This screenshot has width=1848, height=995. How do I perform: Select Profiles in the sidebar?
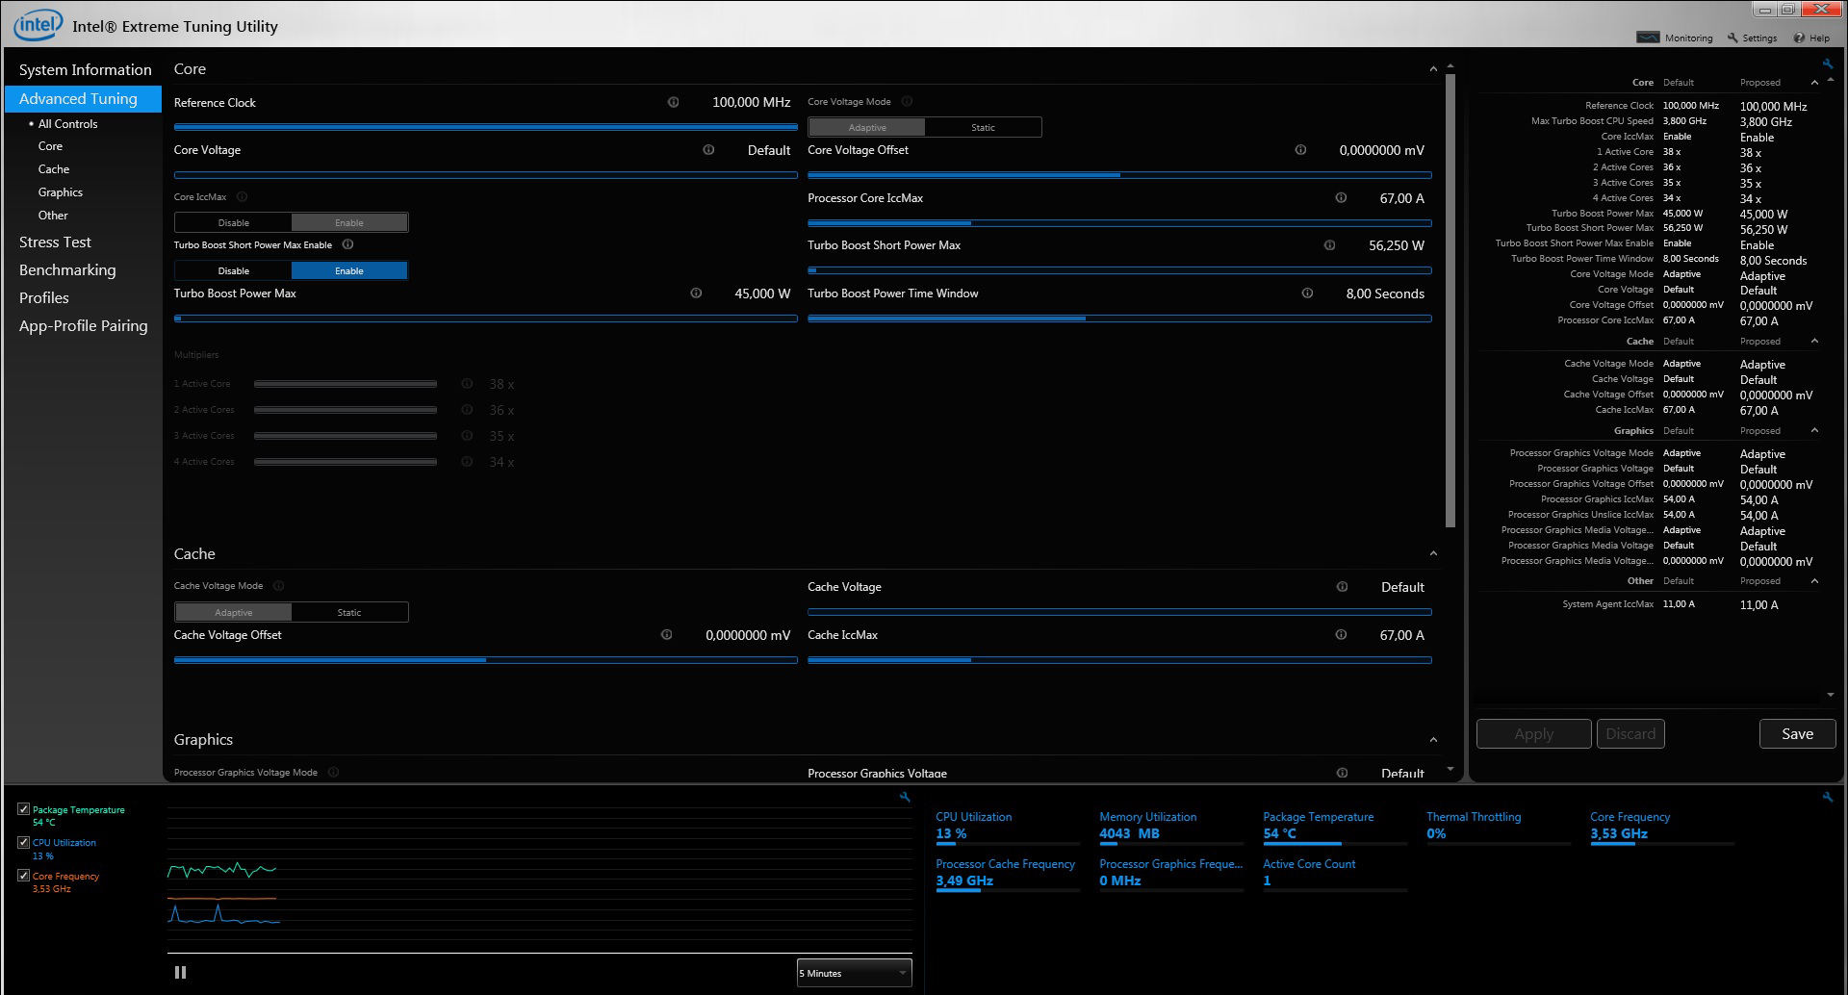(x=44, y=298)
